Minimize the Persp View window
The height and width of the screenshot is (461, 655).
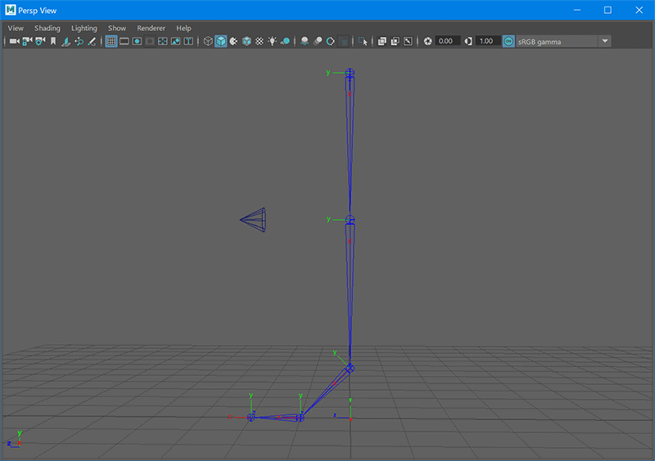[x=577, y=10]
